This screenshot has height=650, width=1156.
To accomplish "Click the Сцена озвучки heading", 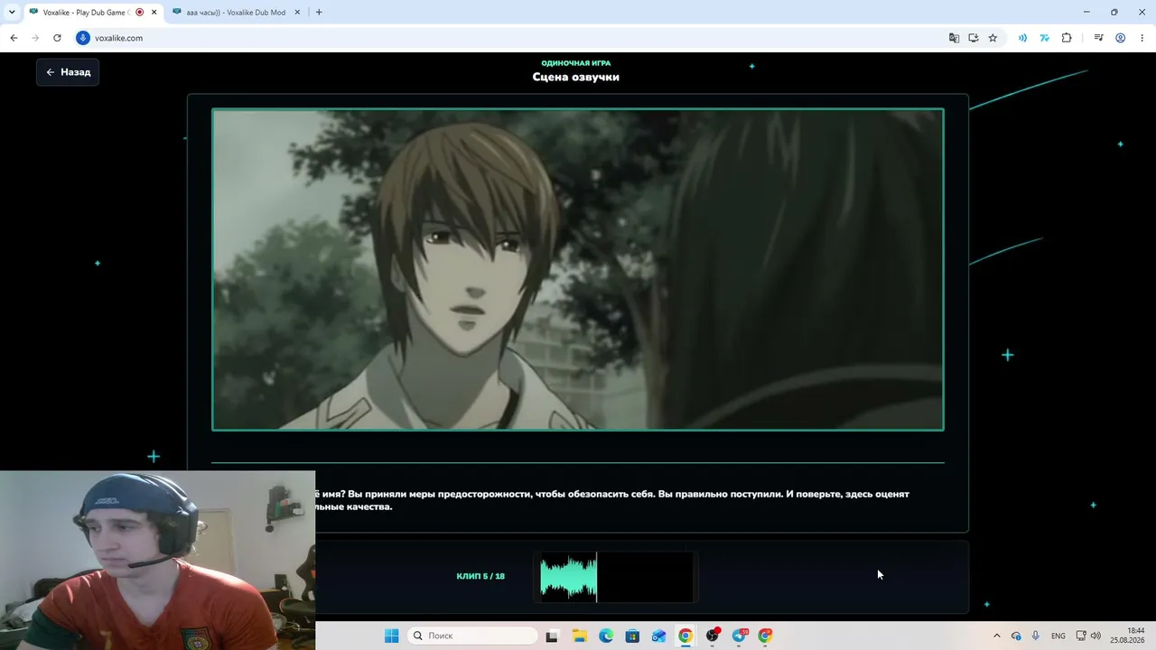I will coord(576,77).
